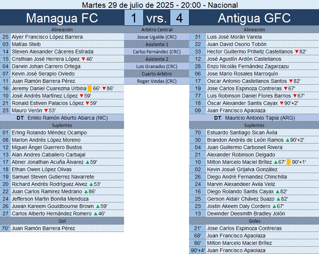The image size is (319, 254).
Task: Click the red substitution arrow beside Mauro Verón
Action: (46, 110)
